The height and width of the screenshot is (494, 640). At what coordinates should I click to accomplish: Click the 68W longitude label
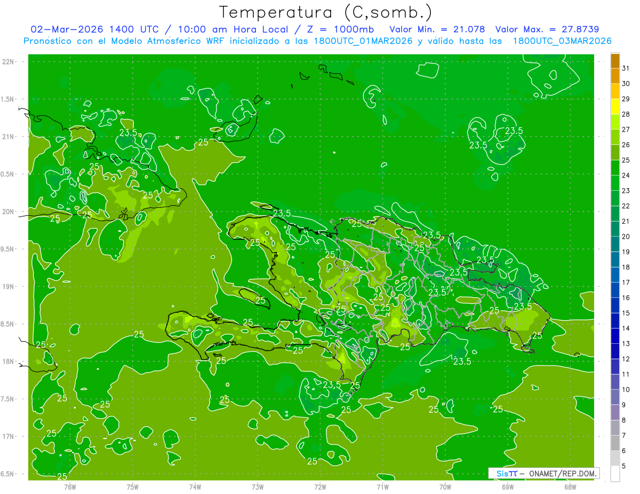pyautogui.click(x=570, y=487)
